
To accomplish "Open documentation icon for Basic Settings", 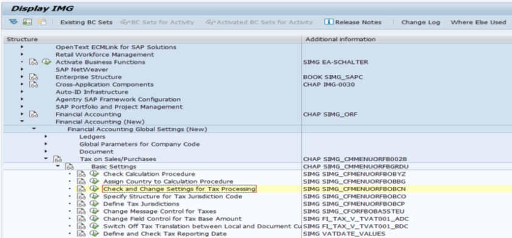I will [69, 167].
